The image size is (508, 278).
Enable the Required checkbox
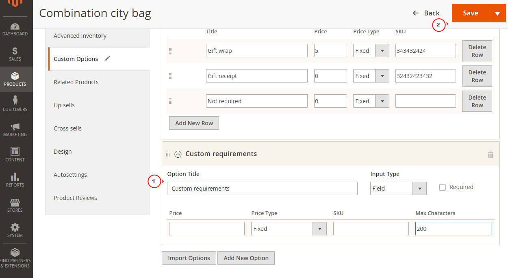pos(443,187)
